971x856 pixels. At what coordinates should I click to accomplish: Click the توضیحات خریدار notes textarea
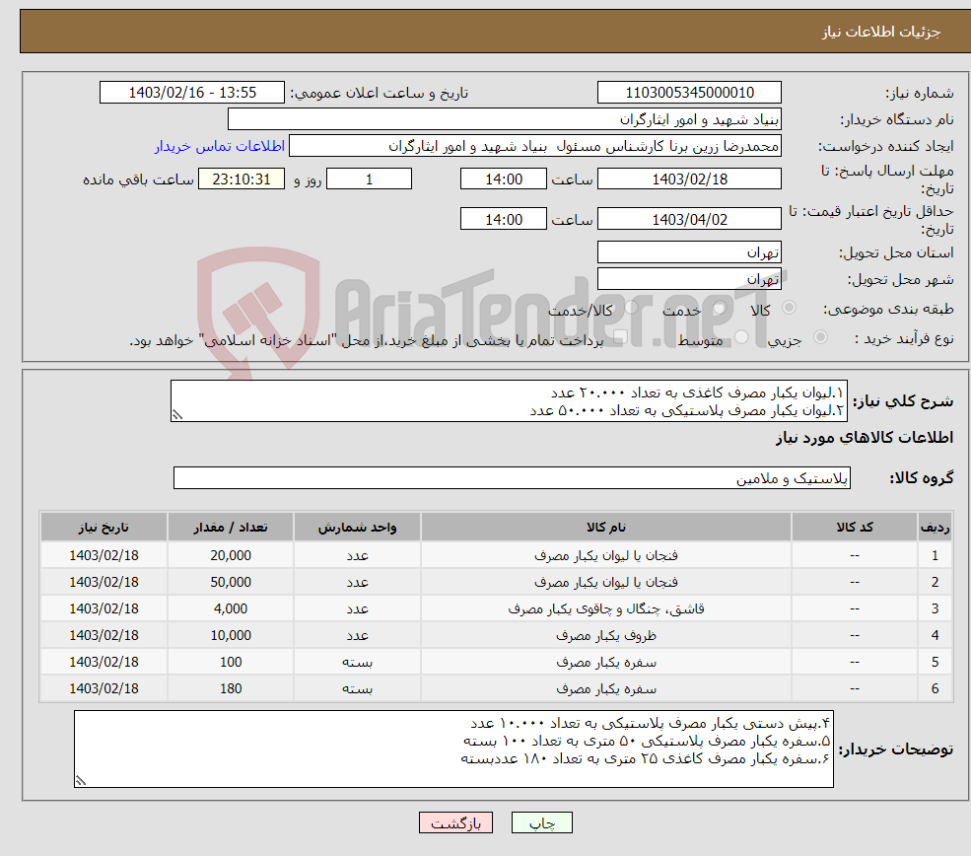[453, 749]
